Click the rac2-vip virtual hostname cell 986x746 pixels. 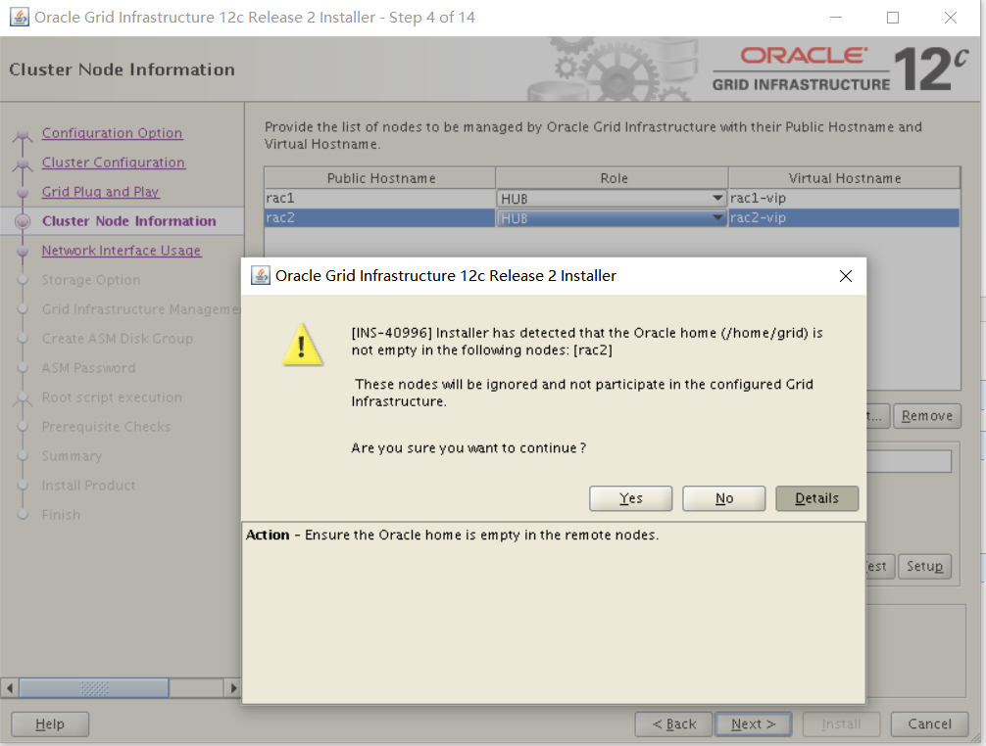pyautogui.click(x=844, y=218)
